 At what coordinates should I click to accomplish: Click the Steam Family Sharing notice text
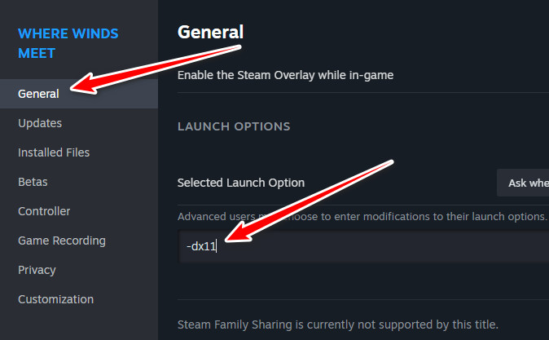click(x=337, y=324)
